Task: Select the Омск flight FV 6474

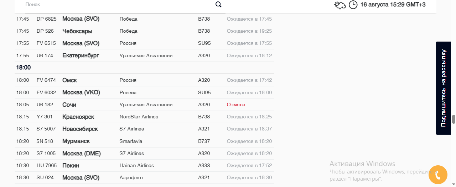Action: point(144,80)
